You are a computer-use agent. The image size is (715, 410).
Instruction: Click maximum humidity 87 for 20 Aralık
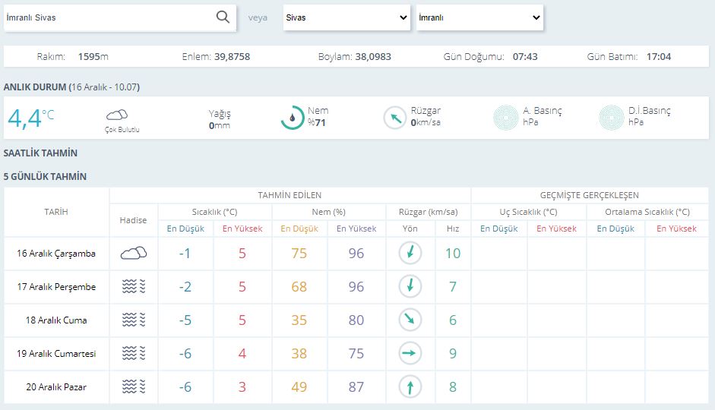[x=356, y=386]
